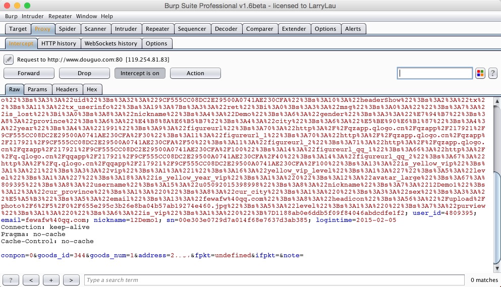The width and height of the screenshot is (501, 287).
Task: Switch to the Sequencer tab
Action: [192, 29]
